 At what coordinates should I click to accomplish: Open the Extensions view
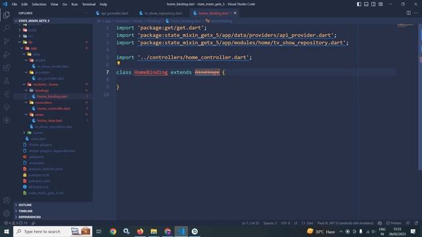pos(7,67)
